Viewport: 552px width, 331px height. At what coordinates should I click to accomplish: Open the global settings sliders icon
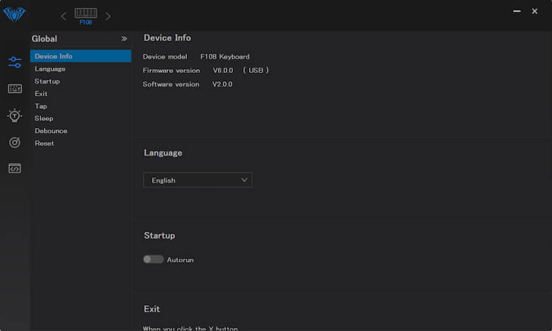coord(15,62)
